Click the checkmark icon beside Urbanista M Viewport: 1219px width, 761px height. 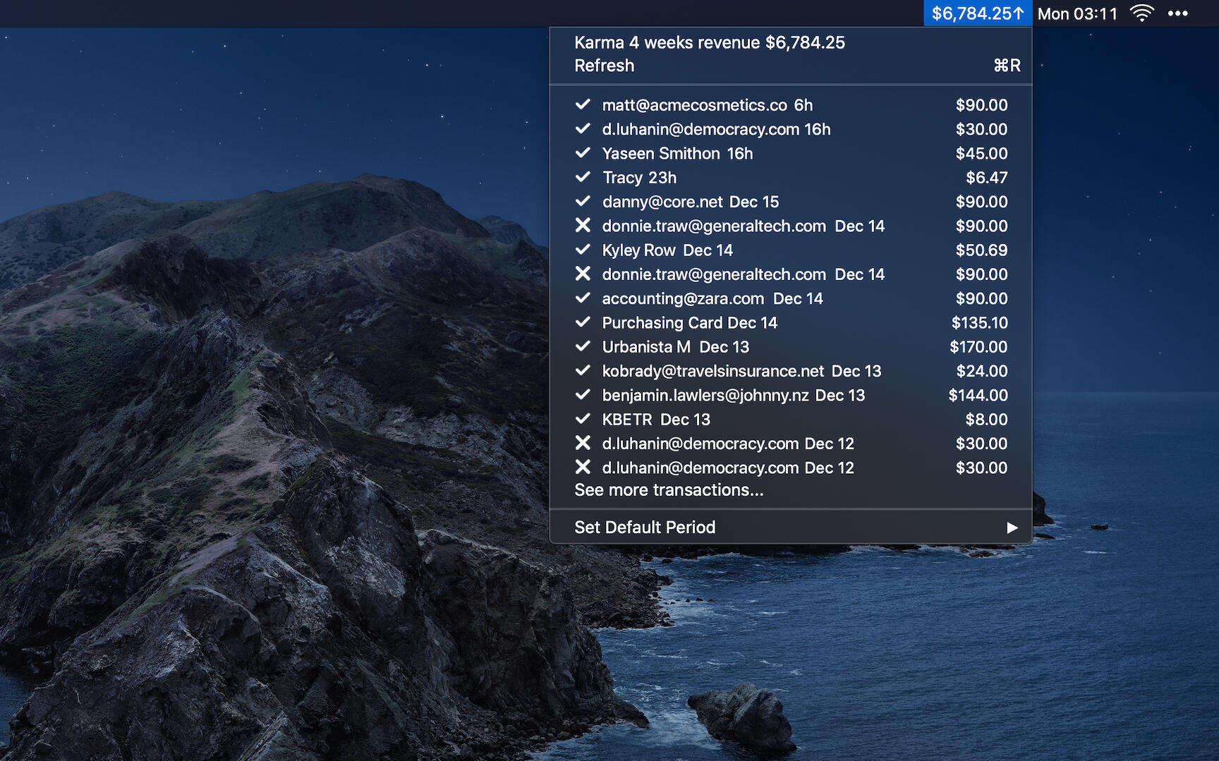pyautogui.click(x=583, y=347)
